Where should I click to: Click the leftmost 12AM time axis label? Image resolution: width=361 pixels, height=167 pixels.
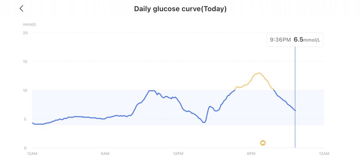pyautogui.click(x=32, y=154)
